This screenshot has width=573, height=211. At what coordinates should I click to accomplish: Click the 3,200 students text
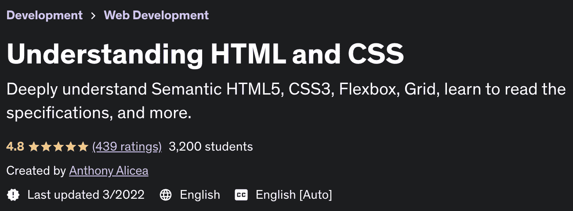(x=211, y=147)
